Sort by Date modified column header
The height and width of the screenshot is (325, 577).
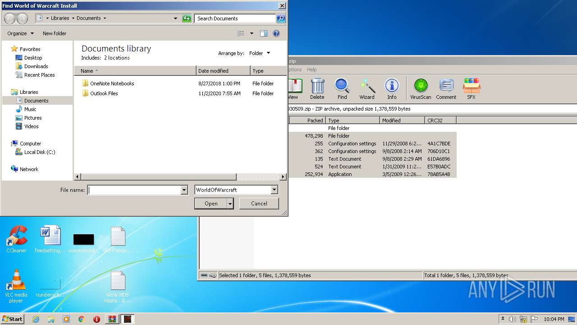click(x=224, y=71)
